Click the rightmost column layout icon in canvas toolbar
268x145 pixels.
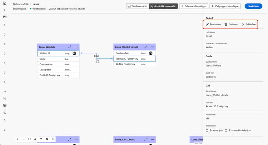[53, 139]
